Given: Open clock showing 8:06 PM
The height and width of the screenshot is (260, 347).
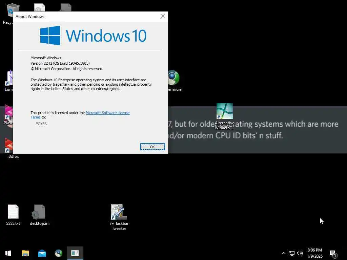Looking at the screenshot, I should coord(315,253).
